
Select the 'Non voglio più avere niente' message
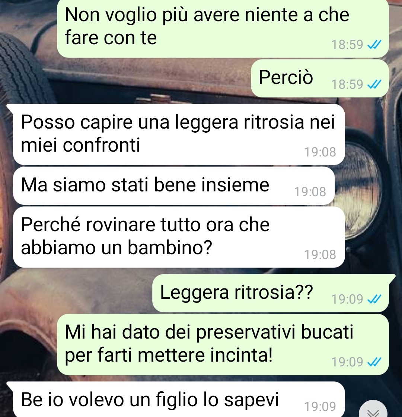click(x=223, y=28)
